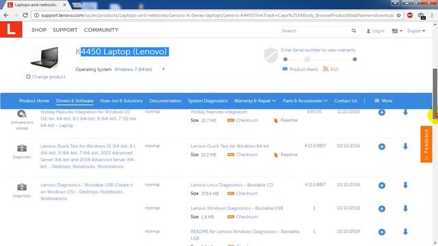This screenshot has width=438, height=246.
Task: Click the warranty progress first dot
Action: [285, 59]
